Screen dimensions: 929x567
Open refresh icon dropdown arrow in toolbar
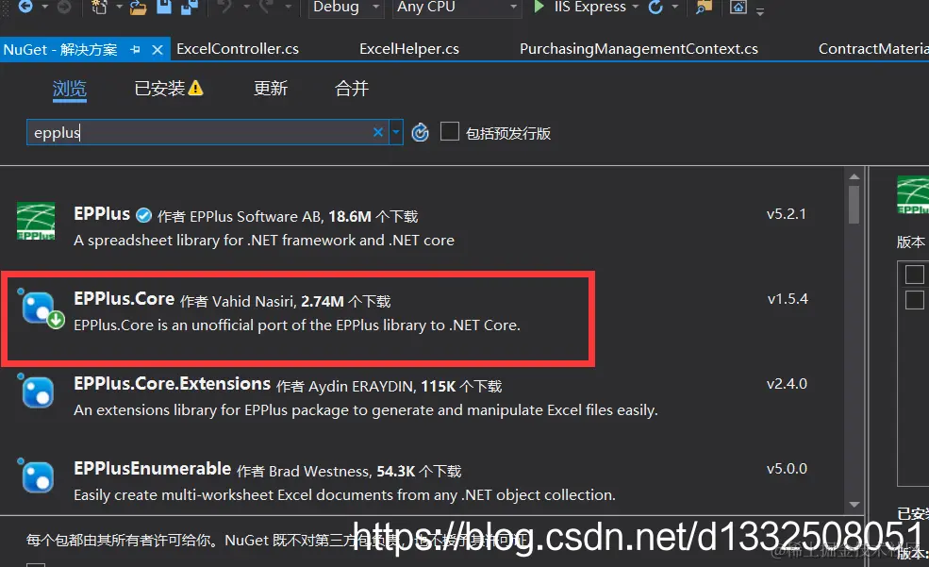coord(675,8)
